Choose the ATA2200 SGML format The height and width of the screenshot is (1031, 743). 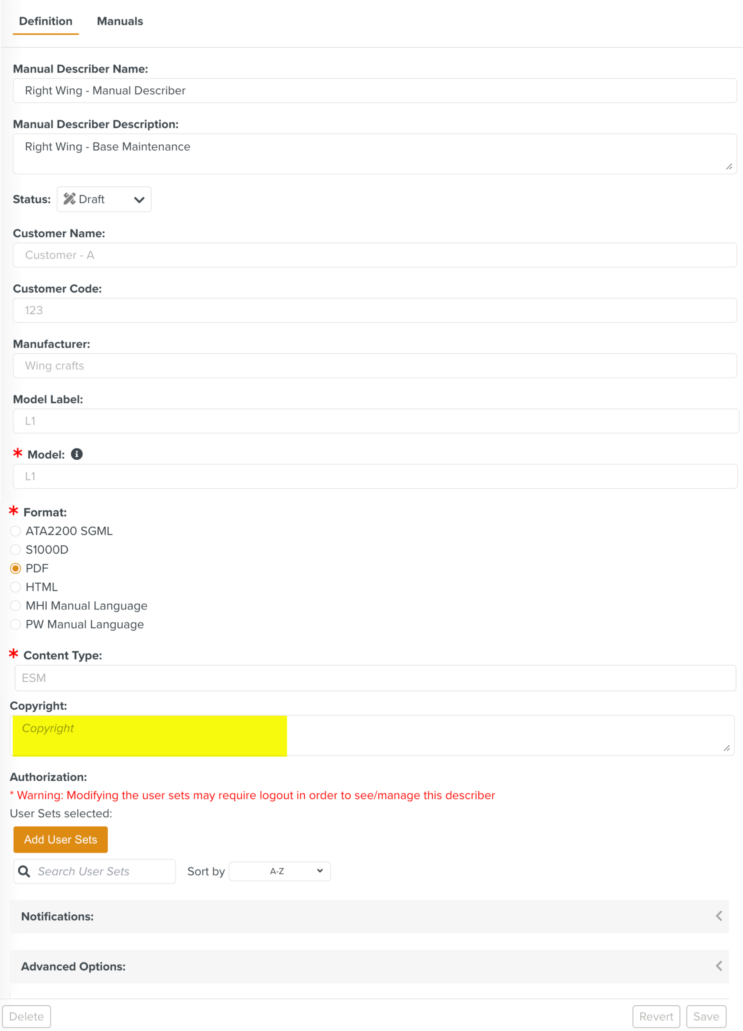point(15,531)
